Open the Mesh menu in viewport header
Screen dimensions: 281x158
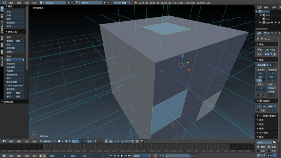click(x=34, y=141)
